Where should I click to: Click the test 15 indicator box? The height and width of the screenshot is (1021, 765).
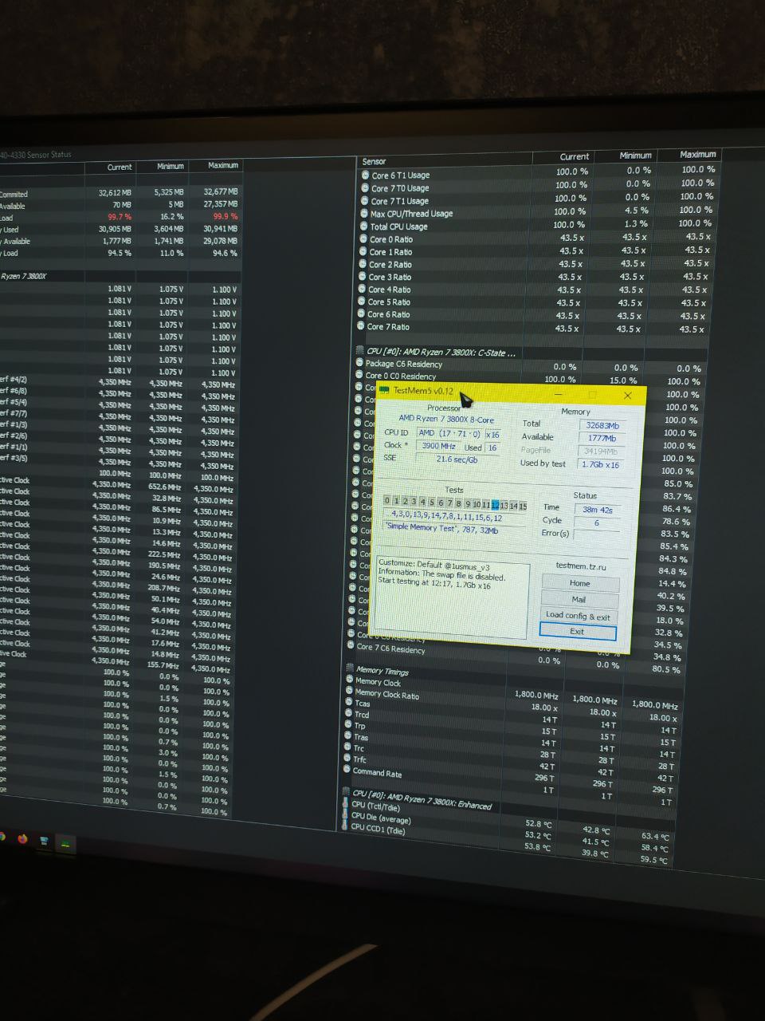(523, 506)
